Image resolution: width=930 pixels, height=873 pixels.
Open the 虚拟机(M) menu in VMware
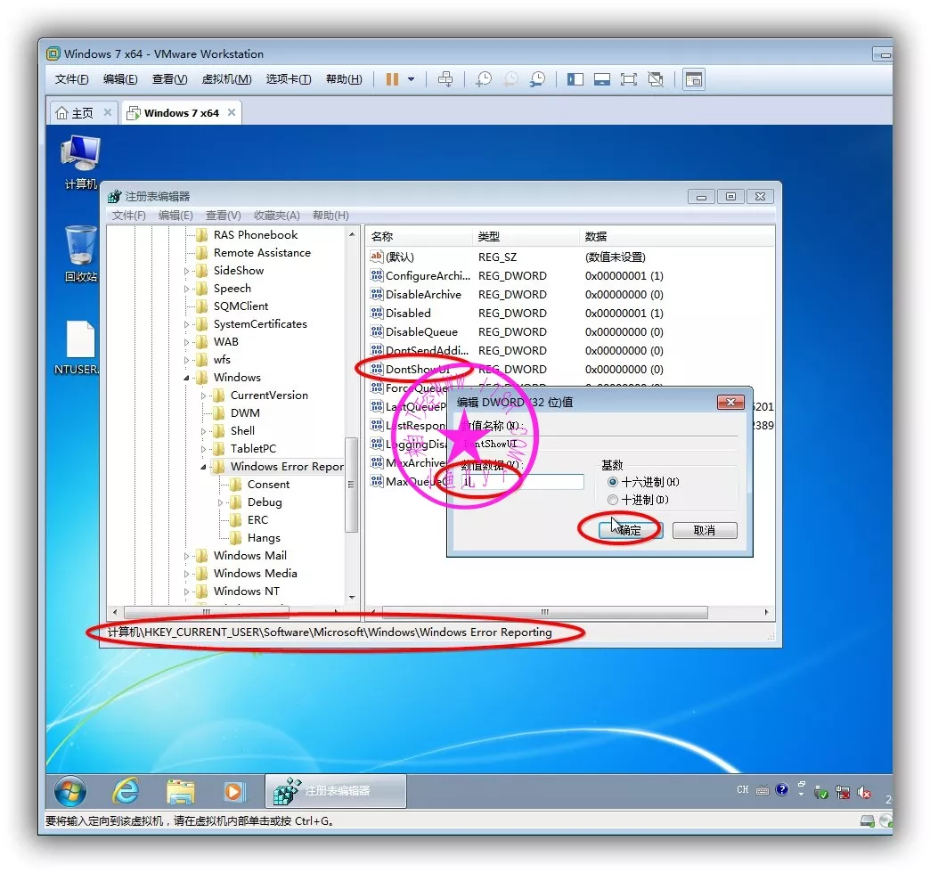[x=226, y=79]
